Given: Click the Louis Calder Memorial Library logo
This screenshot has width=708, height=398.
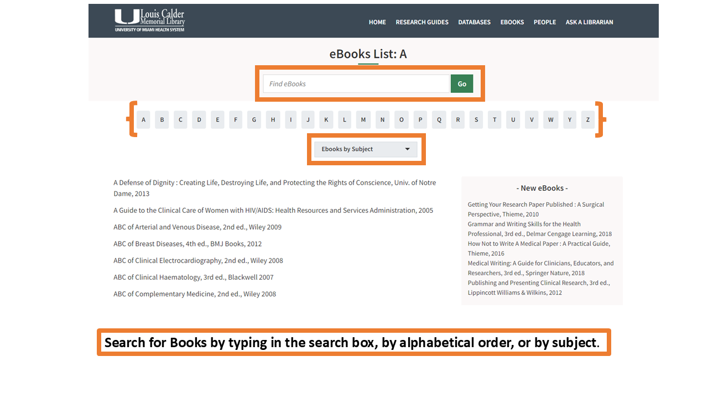Looking at the screenshot, I should [149, 20].
